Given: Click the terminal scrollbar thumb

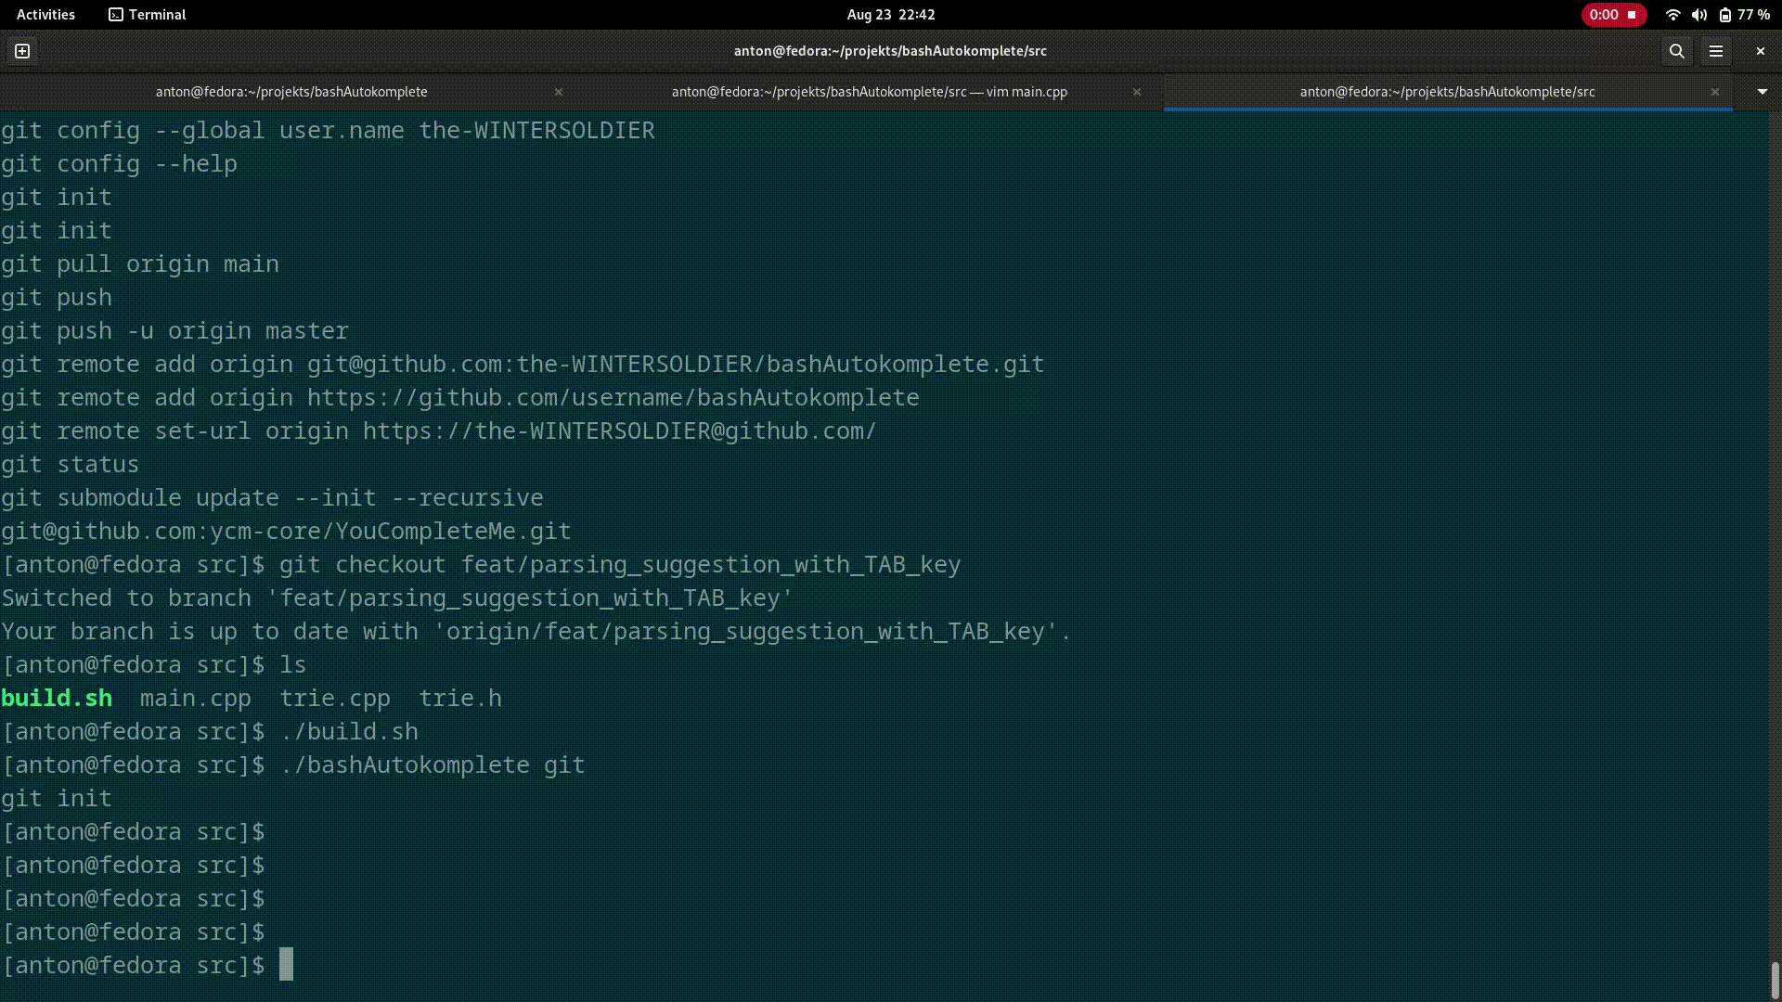Looking at the screenshot, I should tap(1775, 980).
